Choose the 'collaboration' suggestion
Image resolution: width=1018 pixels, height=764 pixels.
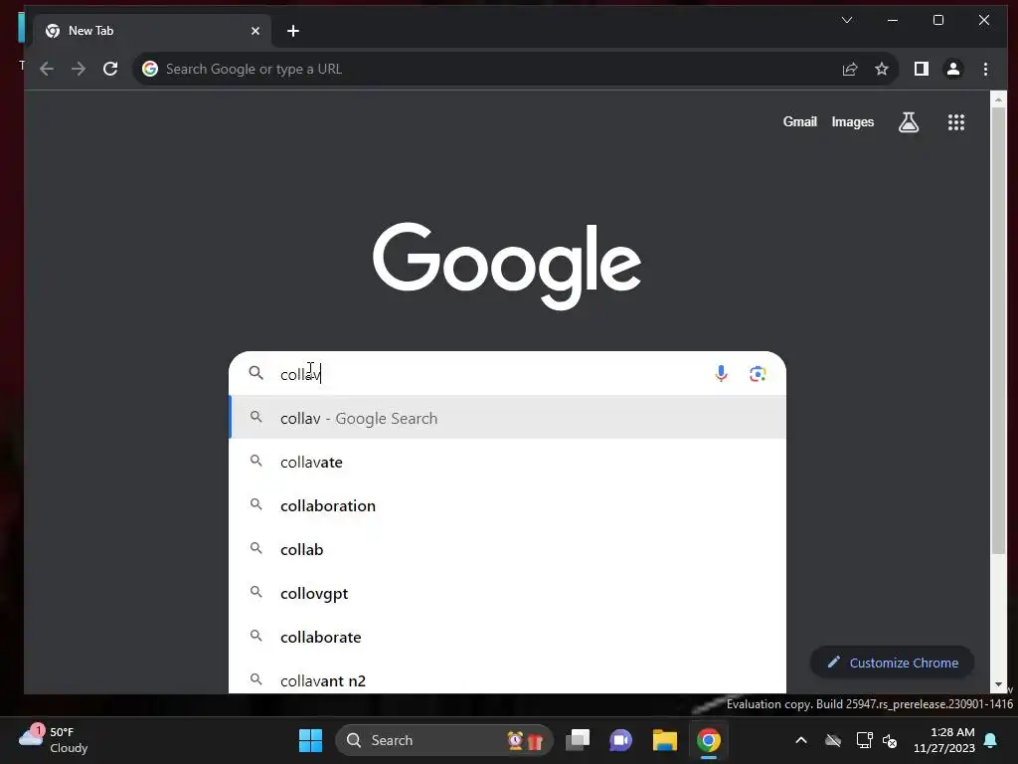pyautogui.click(x=507, y=505)
